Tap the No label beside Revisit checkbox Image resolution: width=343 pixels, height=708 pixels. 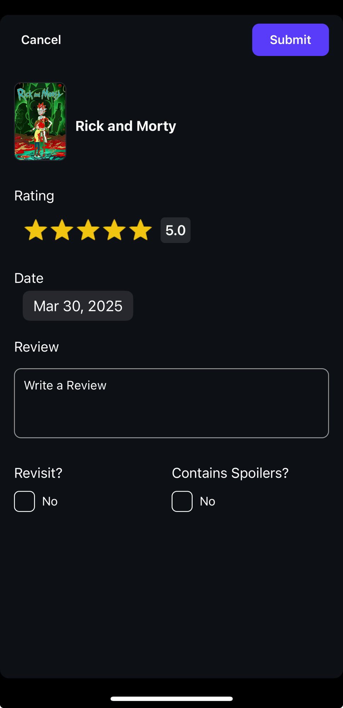coord(50,501)
